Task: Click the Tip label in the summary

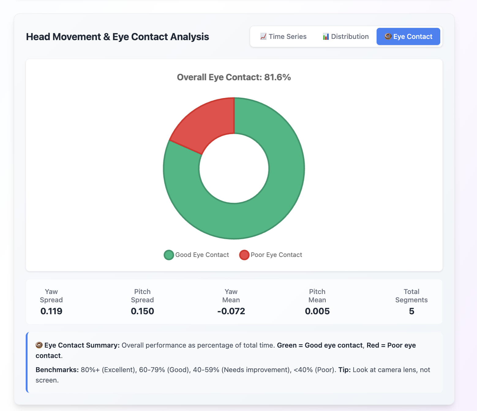Action: click(344, 370)
